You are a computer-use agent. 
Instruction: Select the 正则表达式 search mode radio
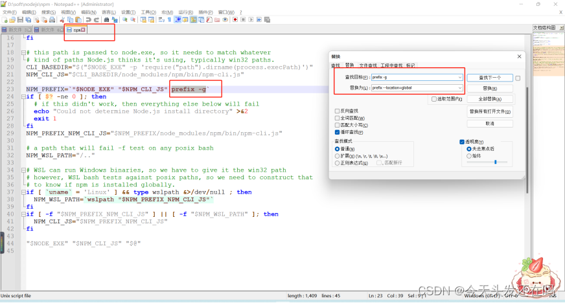click(x=338, y=163)
